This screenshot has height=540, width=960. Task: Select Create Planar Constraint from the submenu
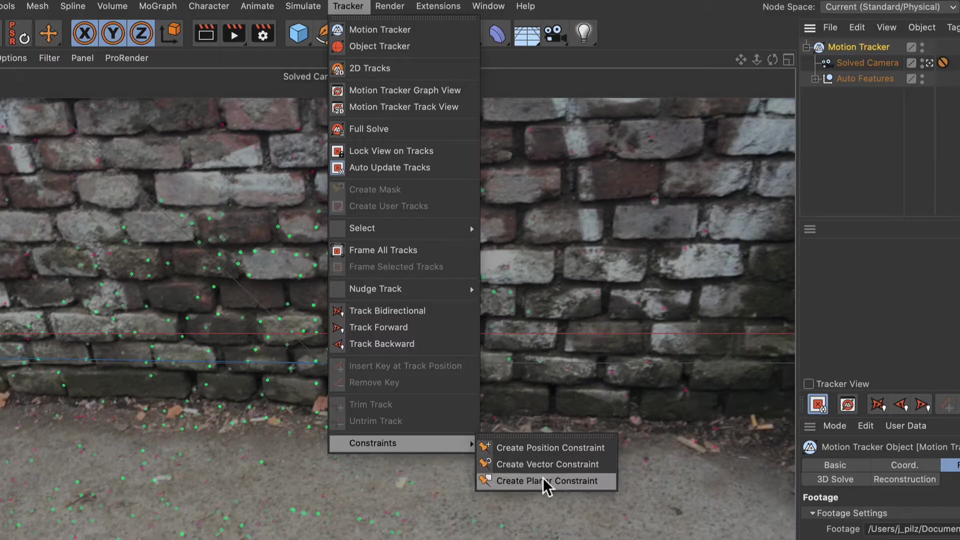pyautogui.click(x=547, y=480)
